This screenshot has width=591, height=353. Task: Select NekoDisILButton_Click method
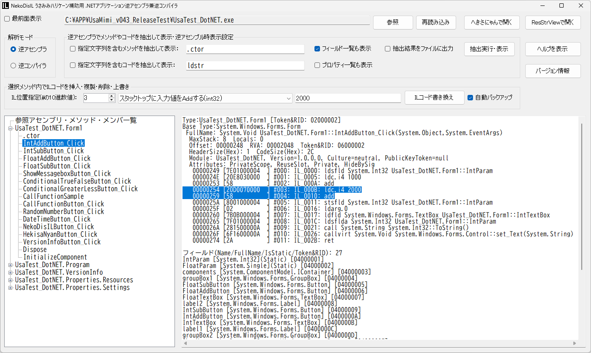point(59,227)
